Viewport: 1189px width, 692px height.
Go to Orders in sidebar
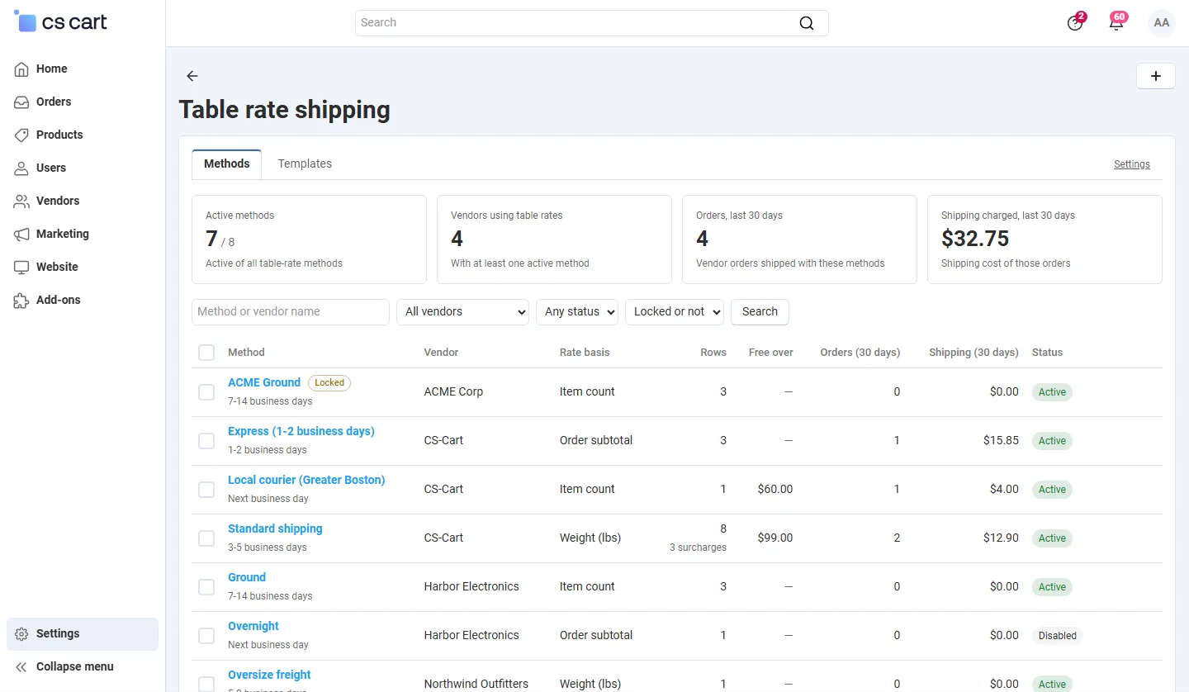click(x=83, y=102)
